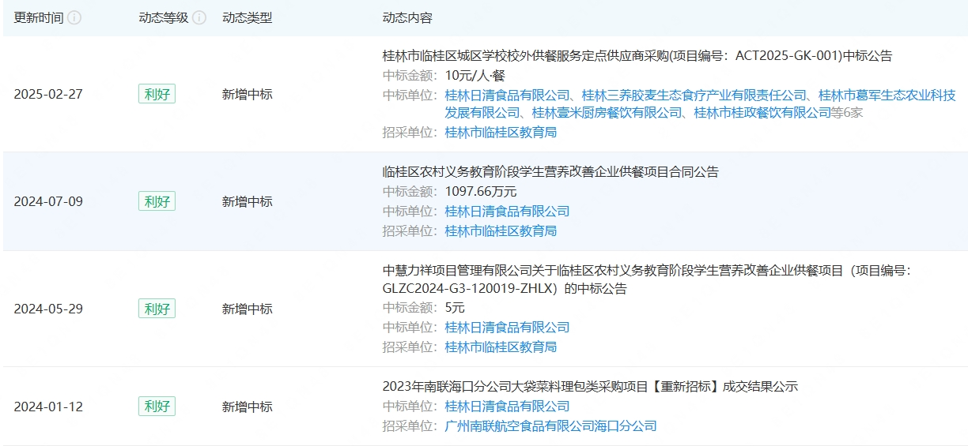Image resolution: width=968 pixels, height=446 pixels.
Task: Click 新增中标 in the 2024-05-29 row
Action: (x=247, y=309)
